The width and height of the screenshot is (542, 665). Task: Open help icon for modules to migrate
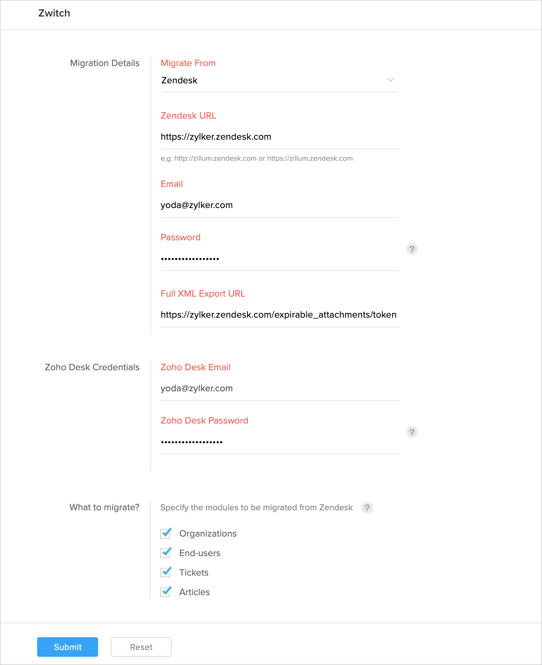367,508
